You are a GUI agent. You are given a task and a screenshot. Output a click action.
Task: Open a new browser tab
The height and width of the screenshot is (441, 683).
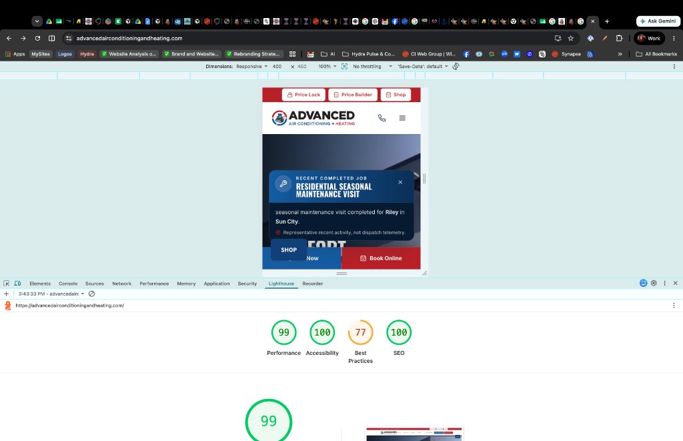point(607,21)
